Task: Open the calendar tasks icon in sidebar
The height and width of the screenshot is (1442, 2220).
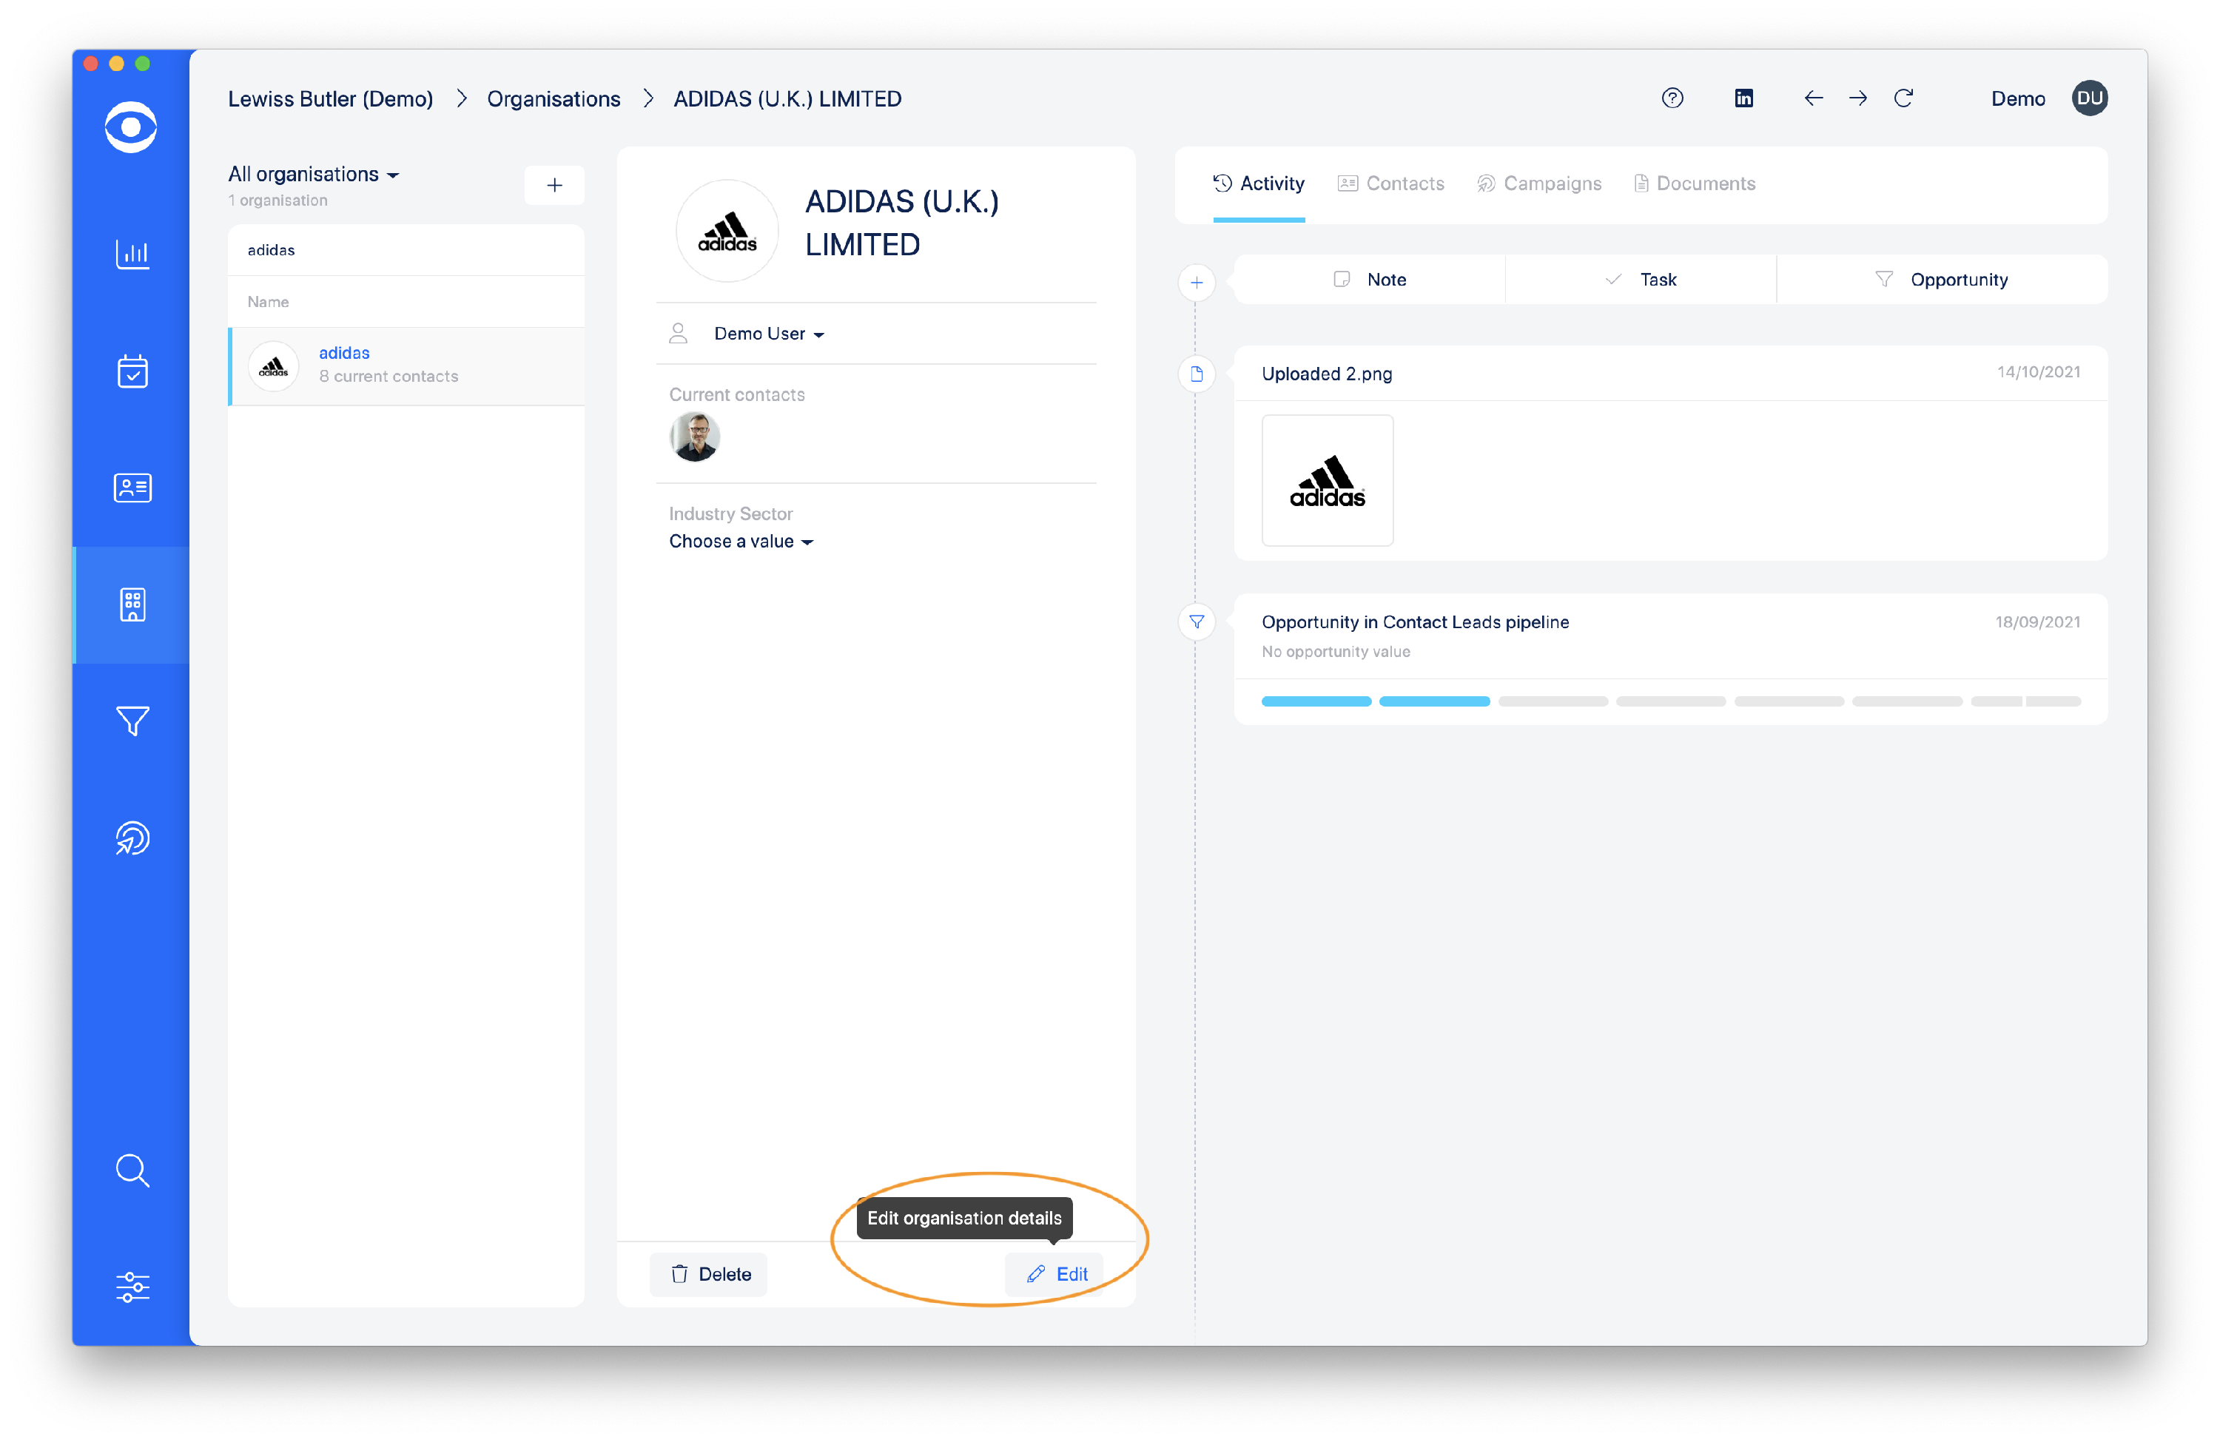Action: (132, 371)
